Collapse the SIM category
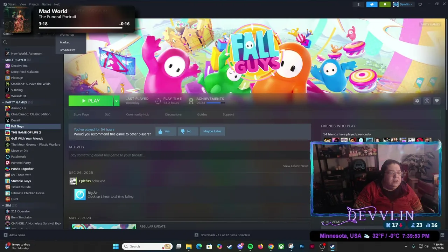The width and height of the screenshot is (448, 252). pos(3,205)
